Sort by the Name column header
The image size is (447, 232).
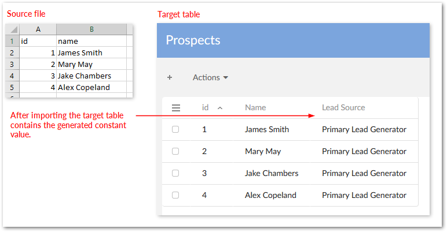pyautogui.click(x=255, y=107)
